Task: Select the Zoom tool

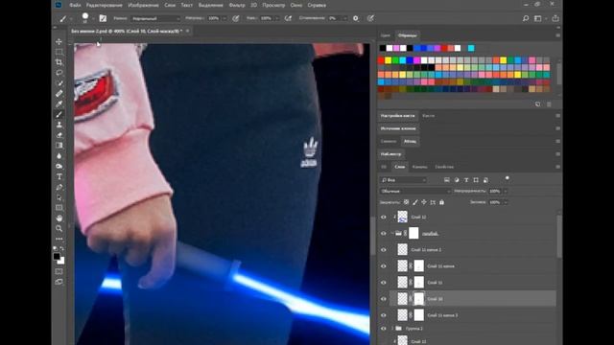Action: 59,228
